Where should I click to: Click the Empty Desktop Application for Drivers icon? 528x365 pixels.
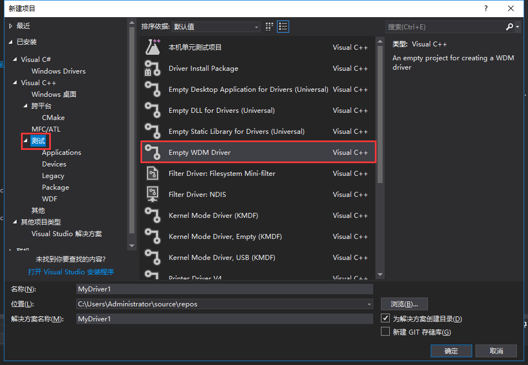pyautogui.click(x=153, y=89)
